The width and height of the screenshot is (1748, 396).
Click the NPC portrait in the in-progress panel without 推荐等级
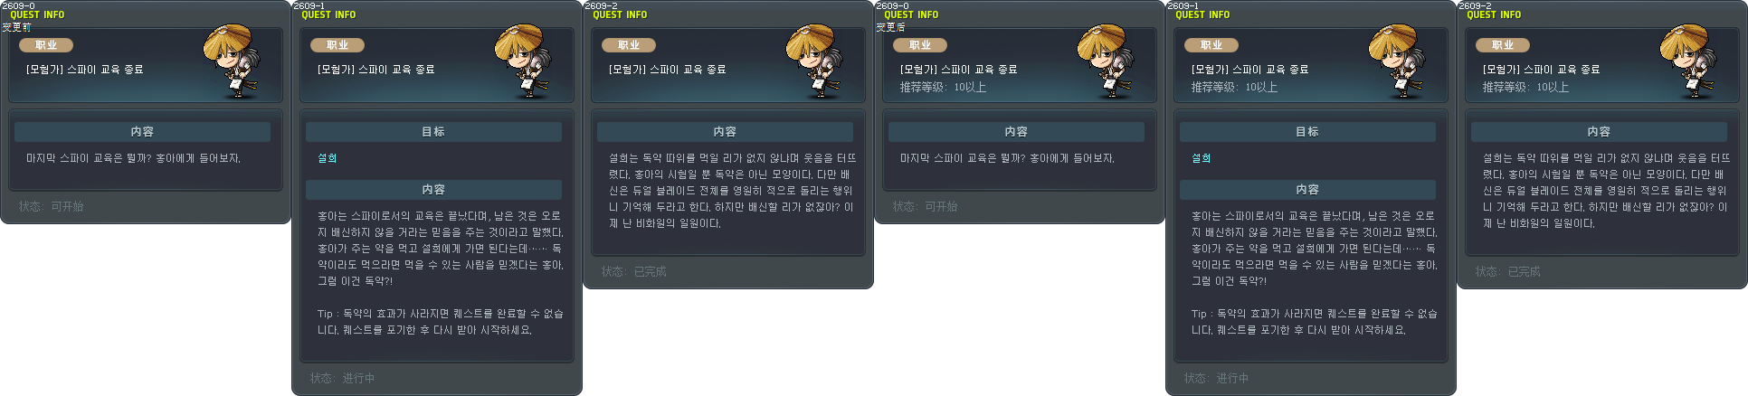coord(522,61)
